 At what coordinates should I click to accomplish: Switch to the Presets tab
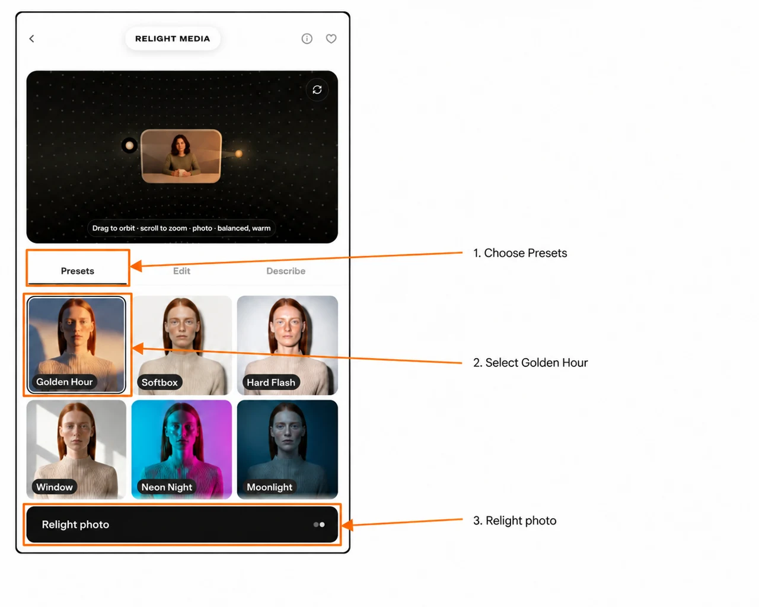pyautogui.click(x=78, y=271)
